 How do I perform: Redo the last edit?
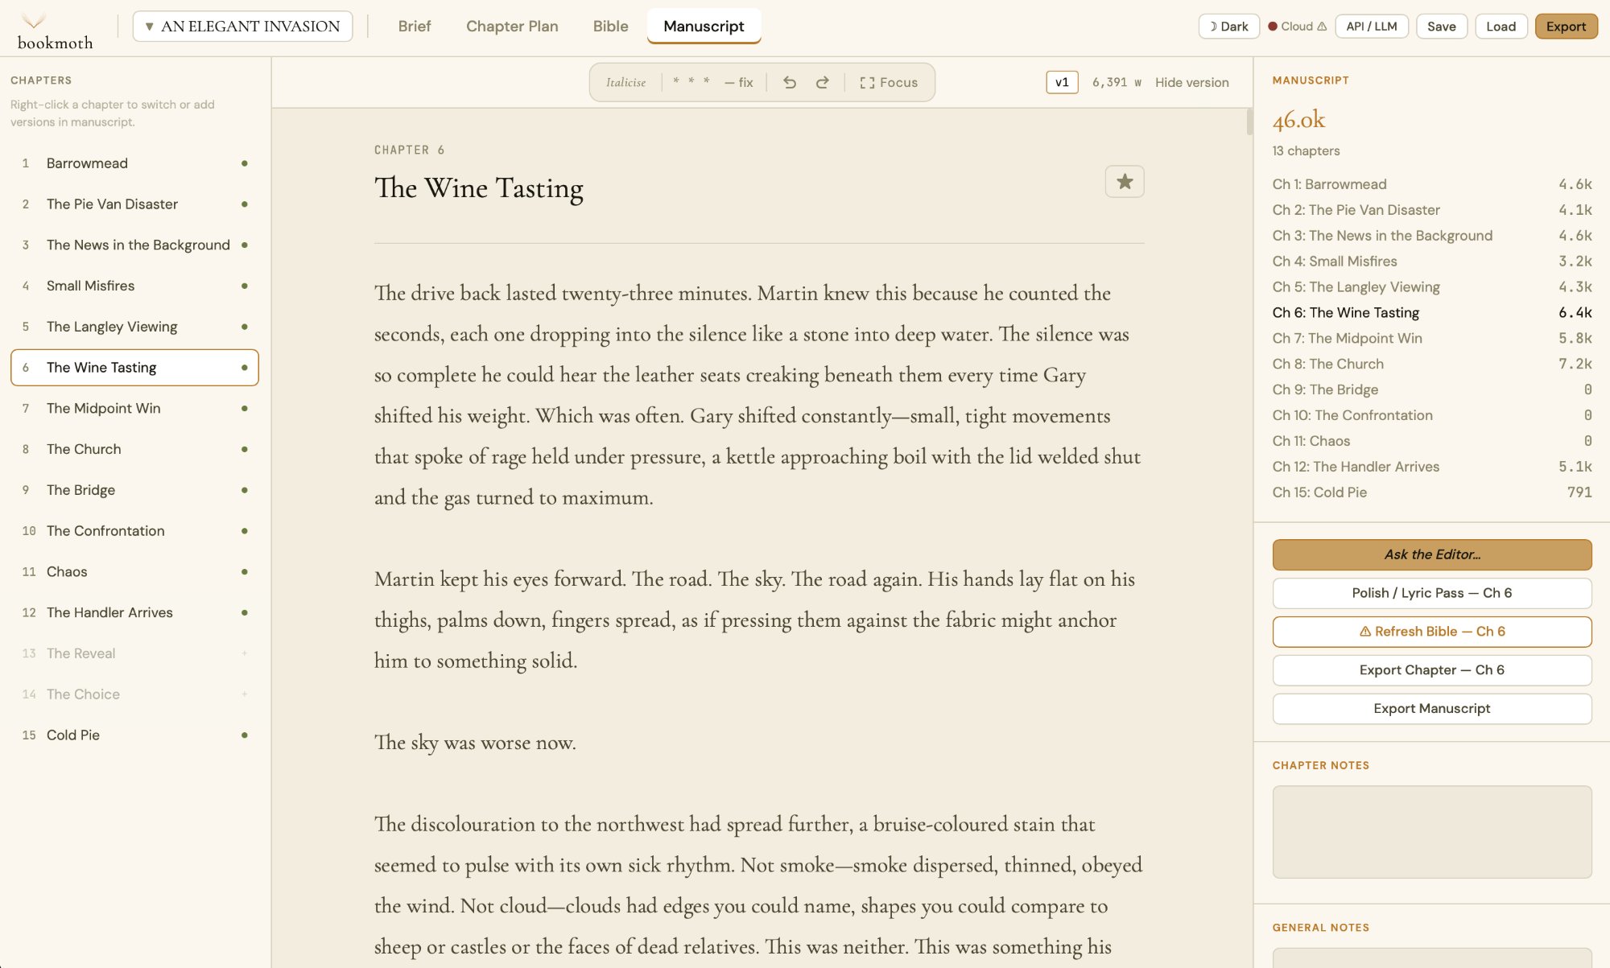[822, 81]
